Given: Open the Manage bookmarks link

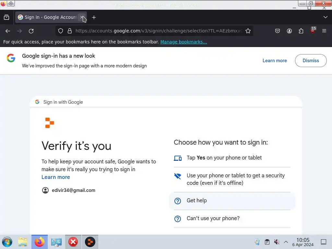Looking at the screenshot, I should tap(184, 42).
